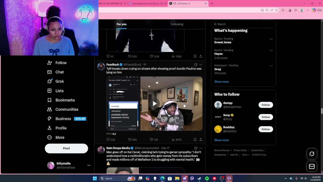The height and width of the screenshot is (182, 323).
Task: Open Grok actions on Rain Drops Media post
Action: 196,148
